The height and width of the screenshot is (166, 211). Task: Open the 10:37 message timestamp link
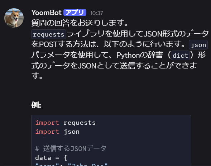pyautogui.click(x=97, y=13)
